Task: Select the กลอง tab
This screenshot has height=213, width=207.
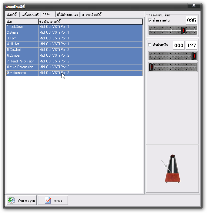Action: (48, 14)
